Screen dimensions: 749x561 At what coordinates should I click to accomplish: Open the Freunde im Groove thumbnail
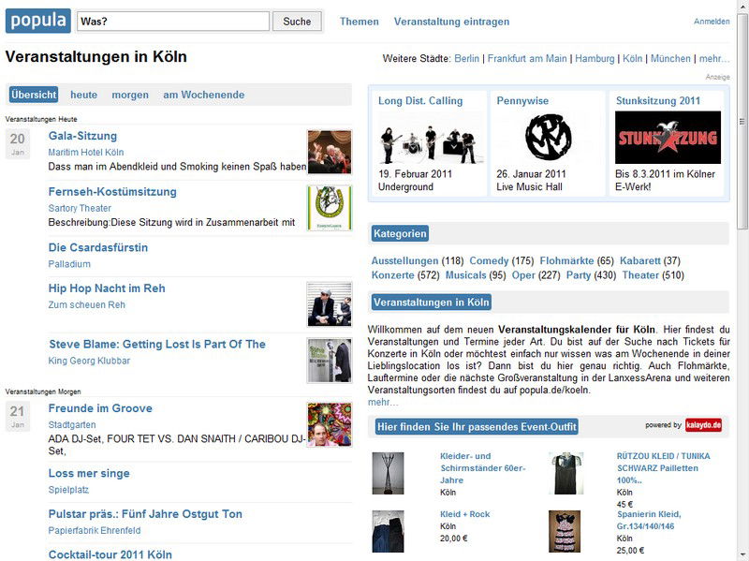[330, 424]
